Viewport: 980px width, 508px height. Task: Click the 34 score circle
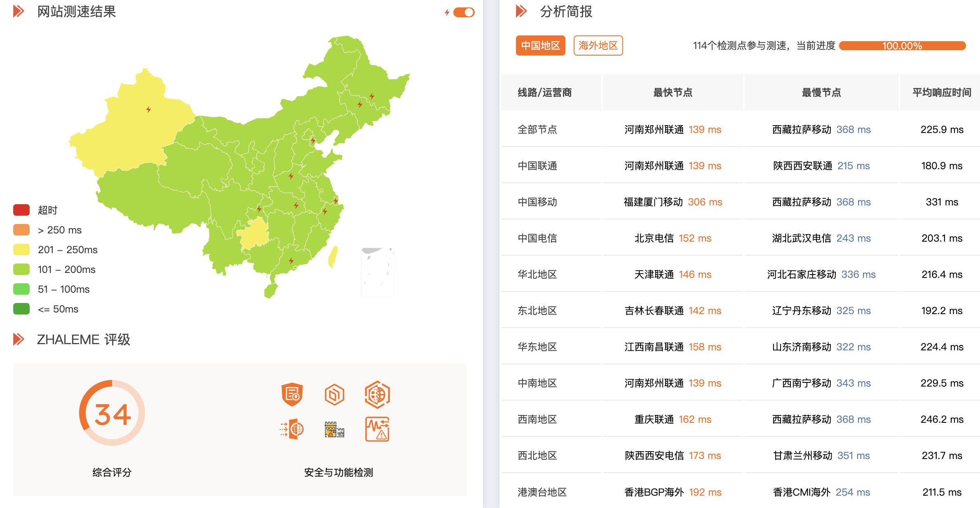click(112, 413)
